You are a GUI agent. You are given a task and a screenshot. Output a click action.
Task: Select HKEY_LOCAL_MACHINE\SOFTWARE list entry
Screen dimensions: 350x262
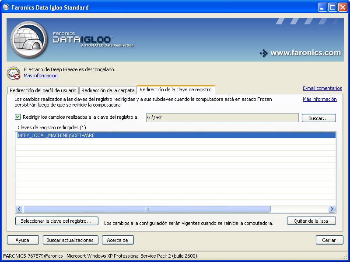[176, 135]
